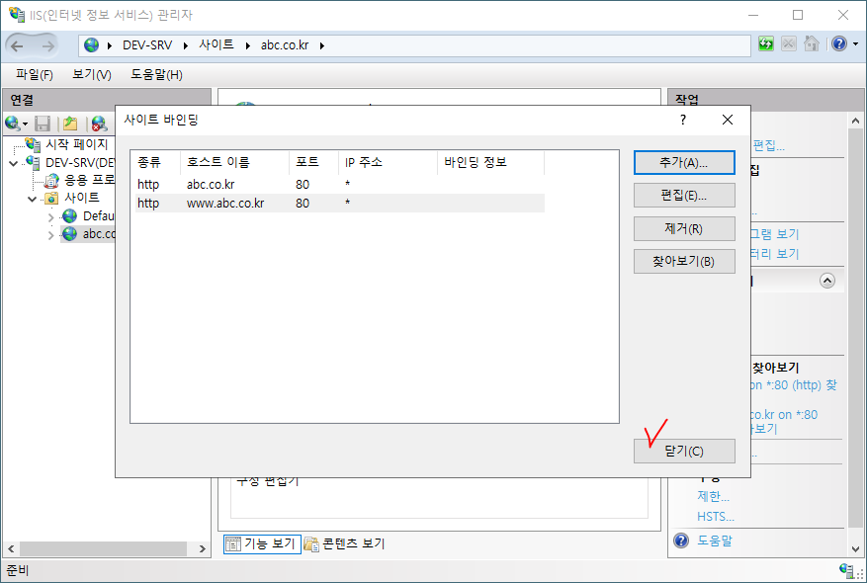Click the 닫기(C) button

(684, 451)
